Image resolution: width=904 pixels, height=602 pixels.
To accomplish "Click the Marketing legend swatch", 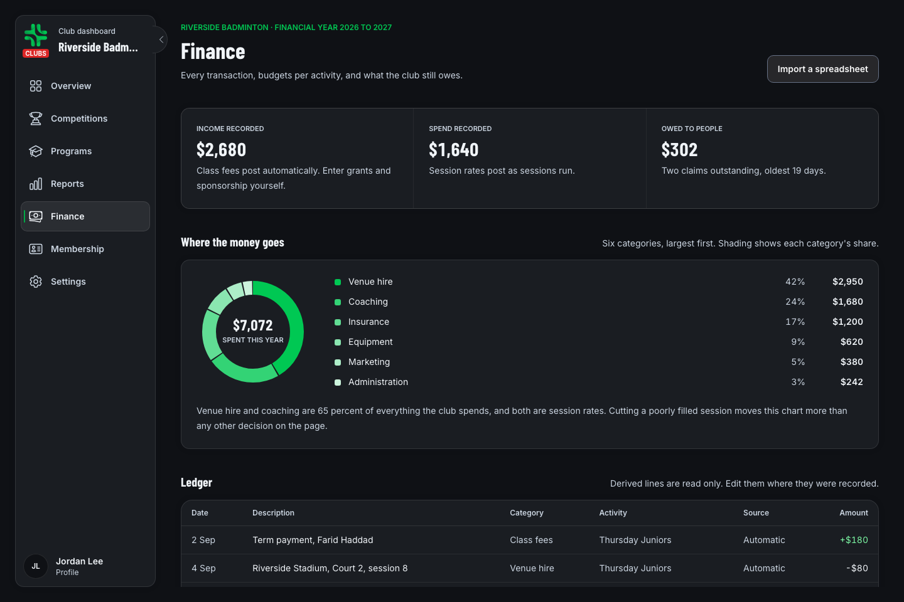I will (338, 362).
